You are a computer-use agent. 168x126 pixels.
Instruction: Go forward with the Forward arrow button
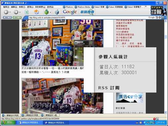(16, 12)
